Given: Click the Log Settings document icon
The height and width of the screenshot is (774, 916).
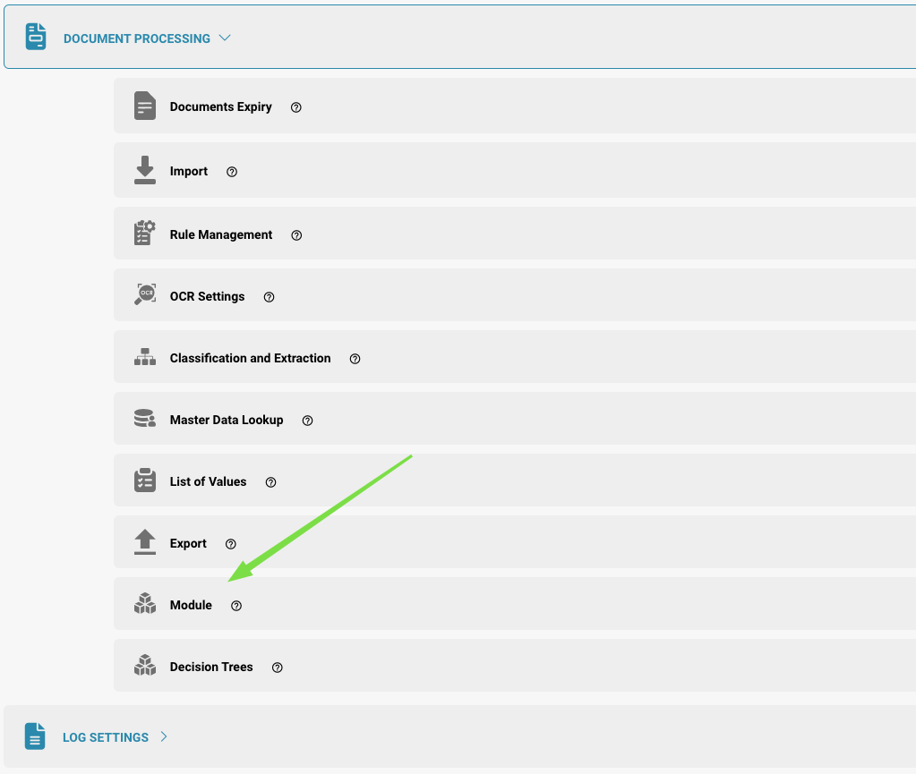Looking at the screenshot, I should 35,736.
